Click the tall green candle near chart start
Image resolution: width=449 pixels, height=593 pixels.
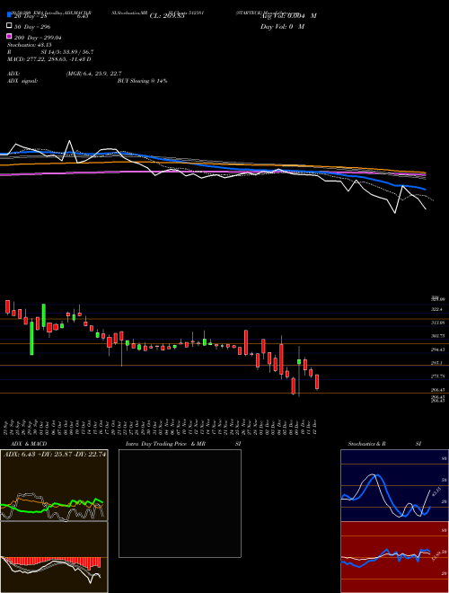[31, 337]
